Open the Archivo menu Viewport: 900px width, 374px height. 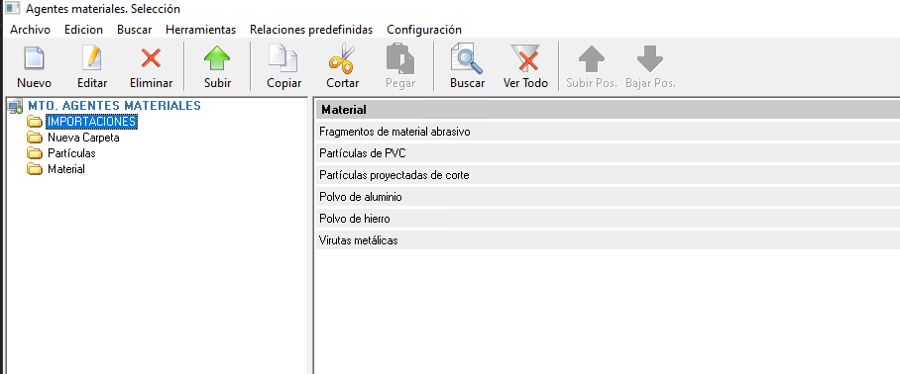click(31, 30)
